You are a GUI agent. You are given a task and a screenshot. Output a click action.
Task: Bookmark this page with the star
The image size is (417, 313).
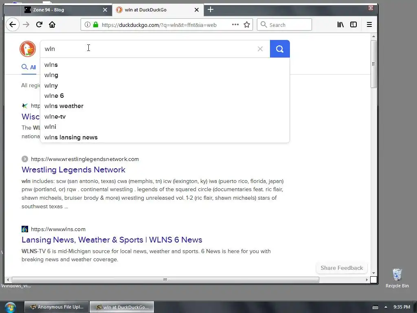(247, 25)
